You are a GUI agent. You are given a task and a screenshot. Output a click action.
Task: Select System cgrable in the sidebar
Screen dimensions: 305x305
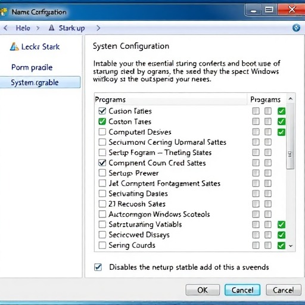pyautogui.click(x=40, y=82)
